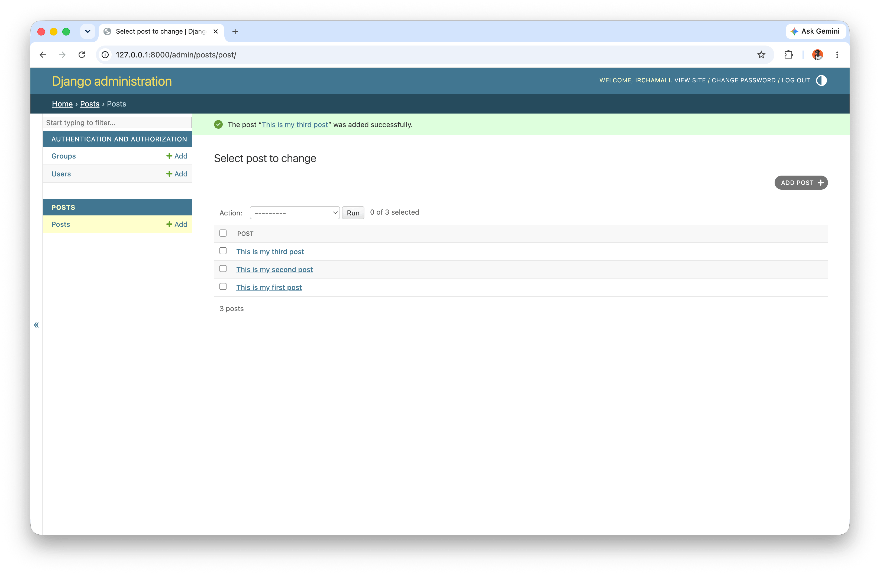Click Ask Gemini button
The width and height of the screenshot is (880, 575).
[815, 31]
